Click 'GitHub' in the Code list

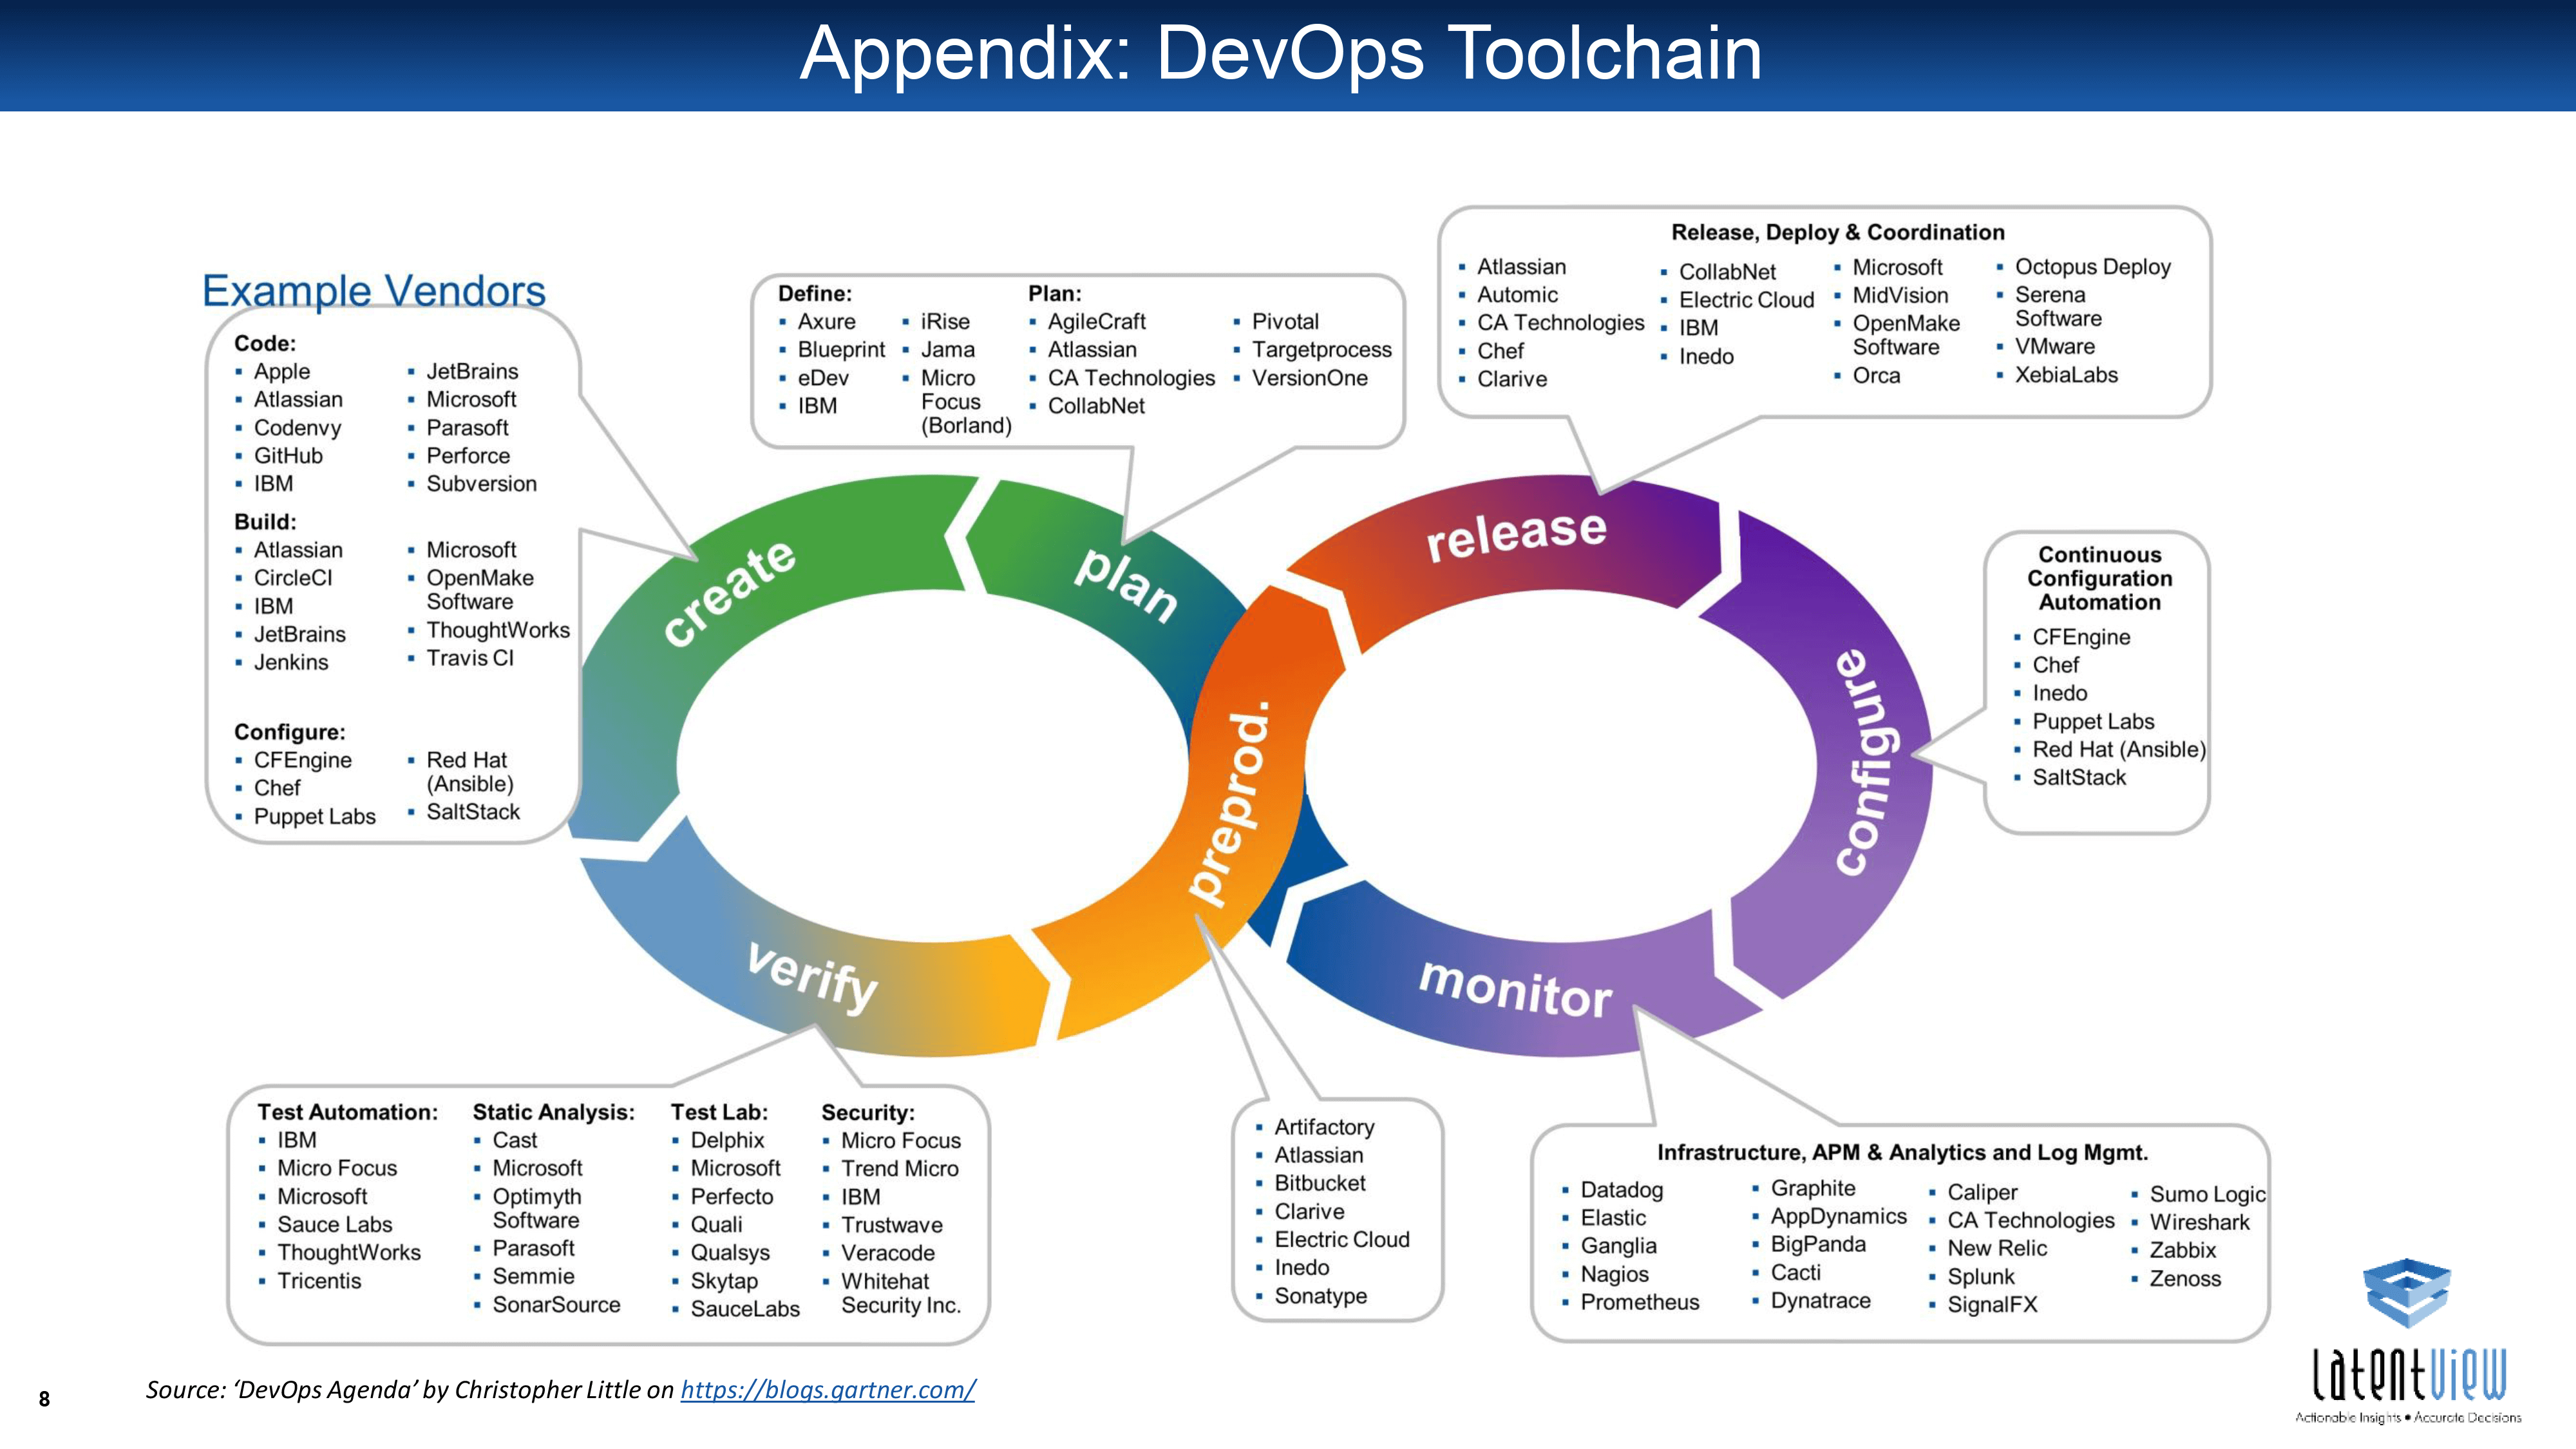coord(289,455)
